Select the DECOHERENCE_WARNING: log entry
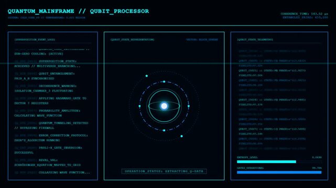 58,86
